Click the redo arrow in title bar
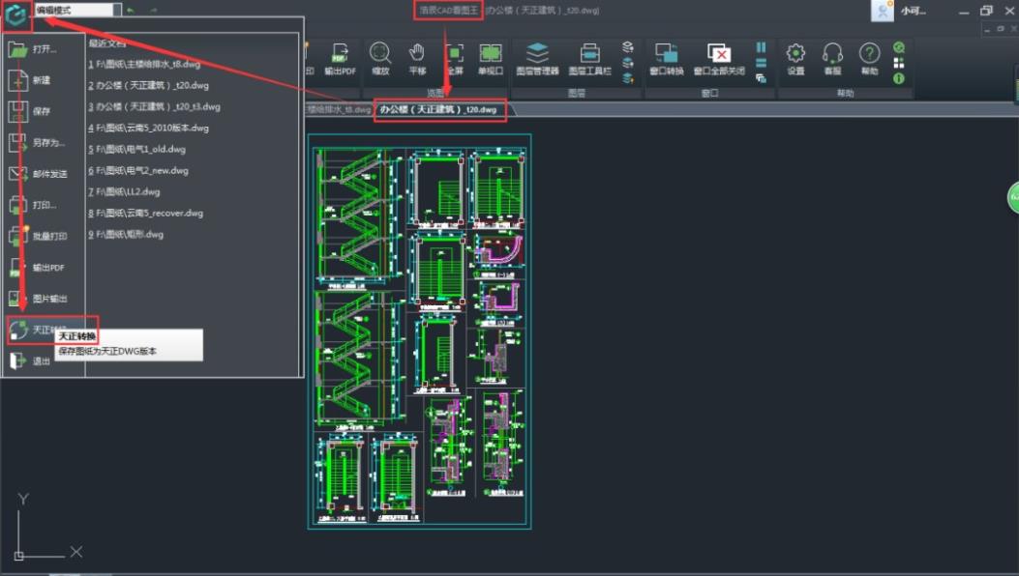 point(153,11)
